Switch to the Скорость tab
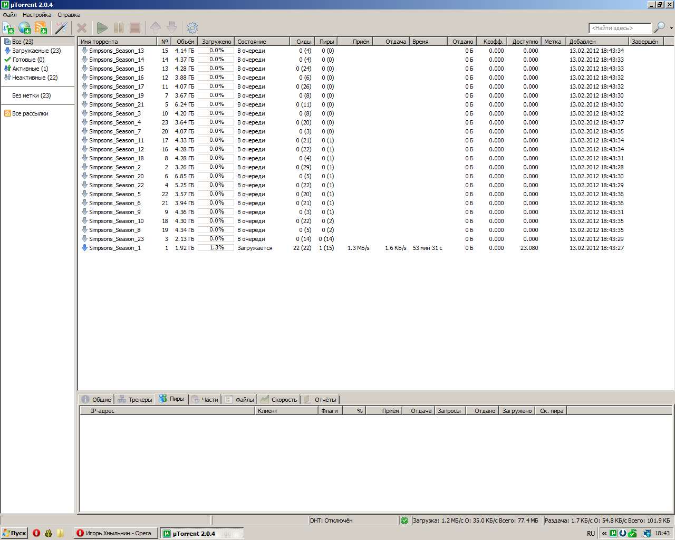Viewport: 675px width, 540px height. pos(279,400)
